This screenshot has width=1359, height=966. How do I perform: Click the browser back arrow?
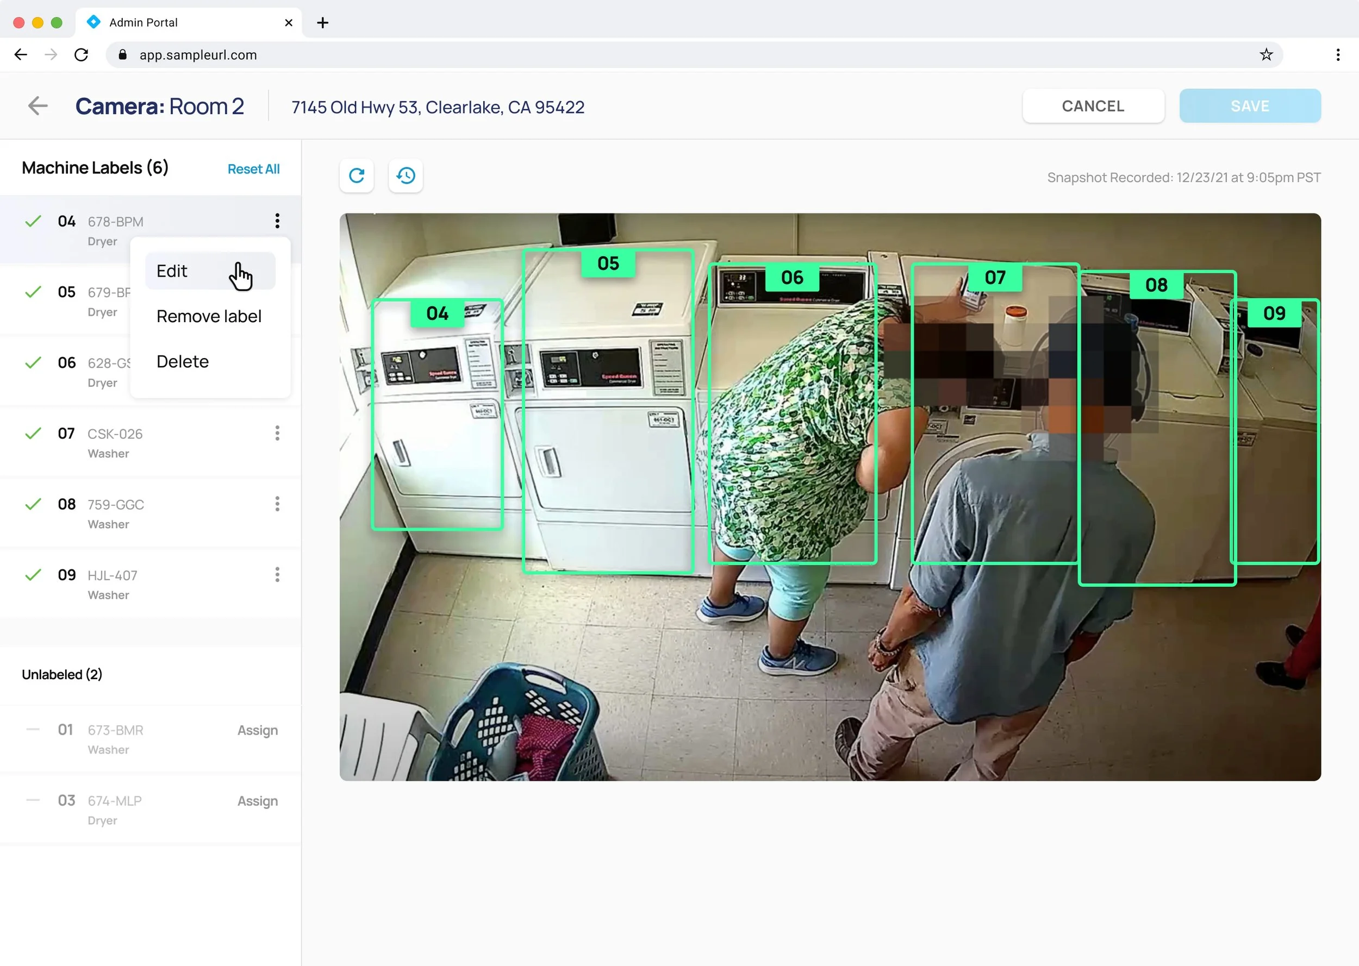point(21,55)
